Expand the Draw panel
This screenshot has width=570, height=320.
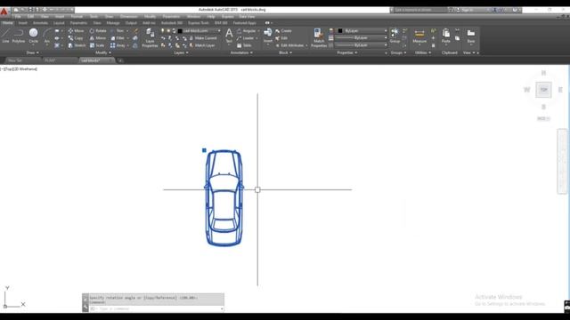[32, 52]
